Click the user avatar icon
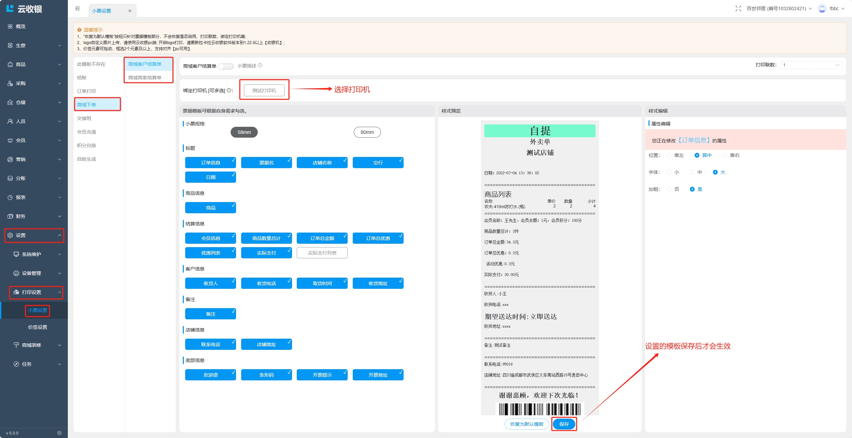Screen dimensions: 852x438 click(822, 8)
